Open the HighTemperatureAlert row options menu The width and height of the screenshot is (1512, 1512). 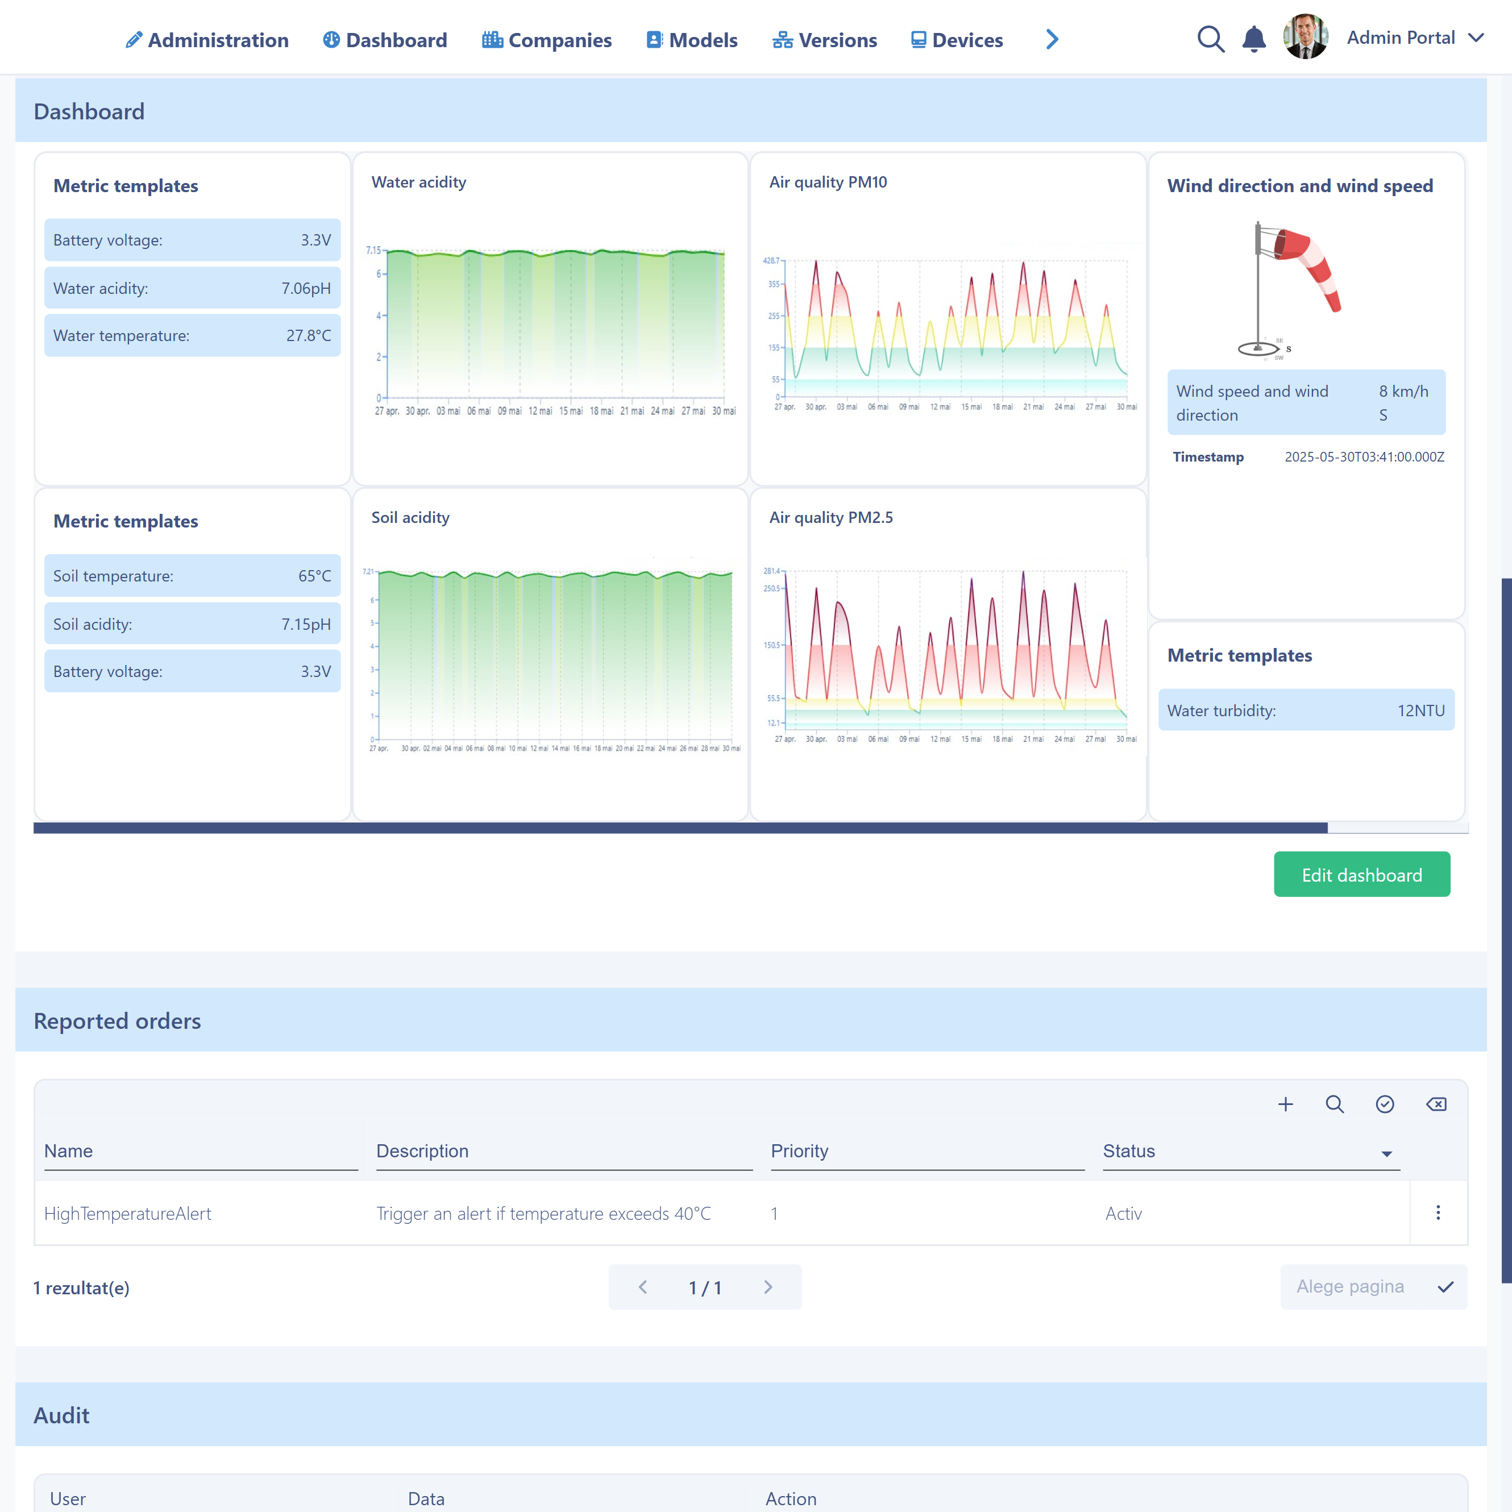(1438, 1213)
